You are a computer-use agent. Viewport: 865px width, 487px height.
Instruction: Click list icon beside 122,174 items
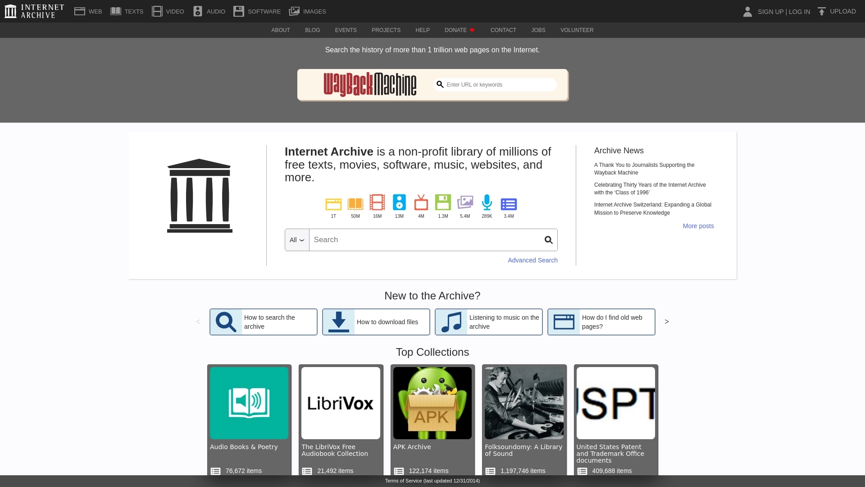399,471
